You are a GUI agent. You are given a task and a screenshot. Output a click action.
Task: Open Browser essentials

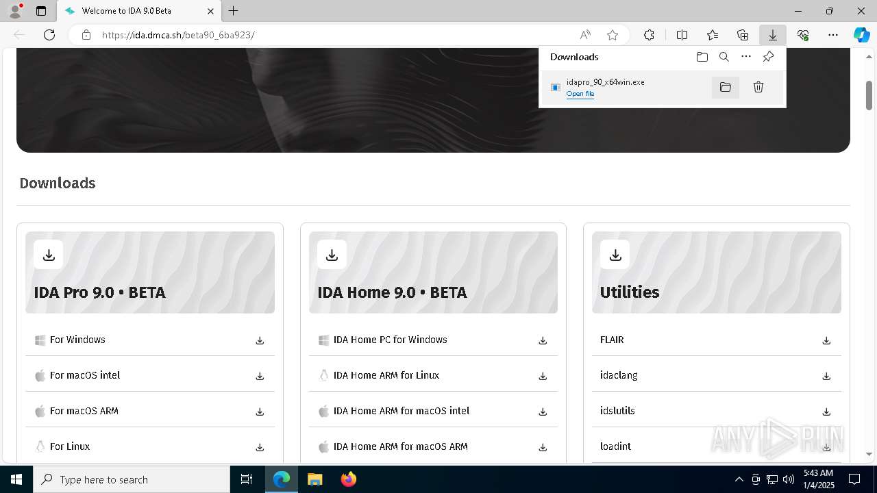click(x=803, y=35)
